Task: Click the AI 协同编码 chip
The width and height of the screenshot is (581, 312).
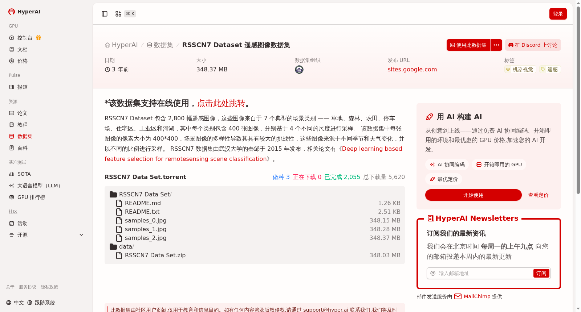Action: tap(447, 165)
